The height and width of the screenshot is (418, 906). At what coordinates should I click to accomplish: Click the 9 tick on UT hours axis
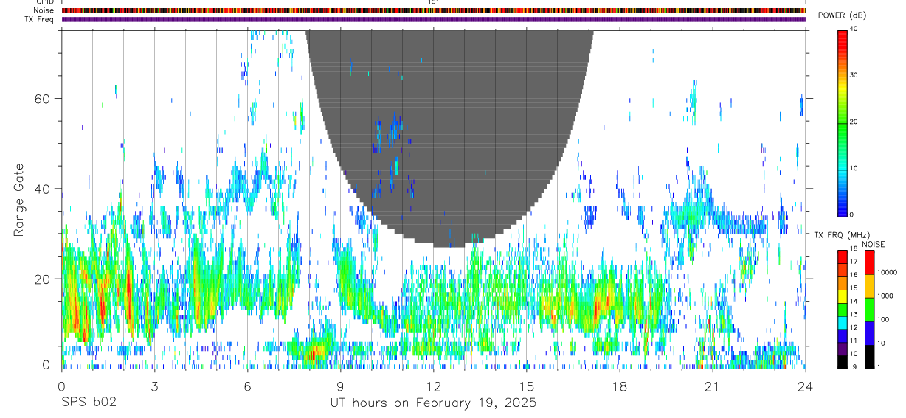(x=340, y=386)
